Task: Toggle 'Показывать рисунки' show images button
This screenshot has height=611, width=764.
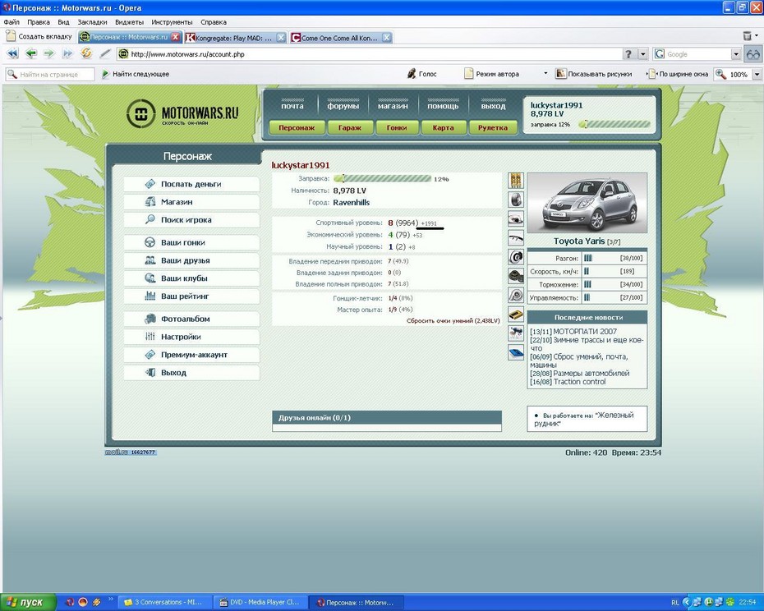Action: point(593,74)
